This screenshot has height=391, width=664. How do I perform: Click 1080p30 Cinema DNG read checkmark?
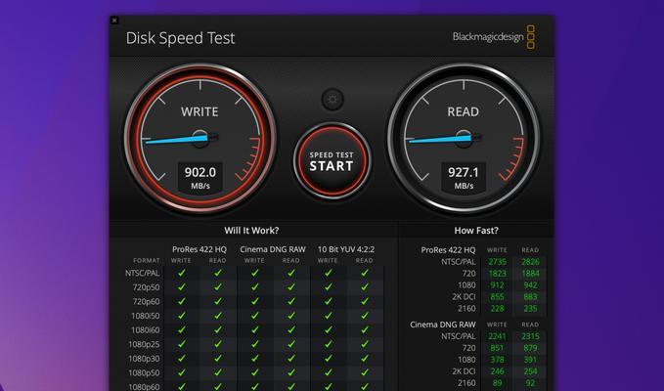291,359
